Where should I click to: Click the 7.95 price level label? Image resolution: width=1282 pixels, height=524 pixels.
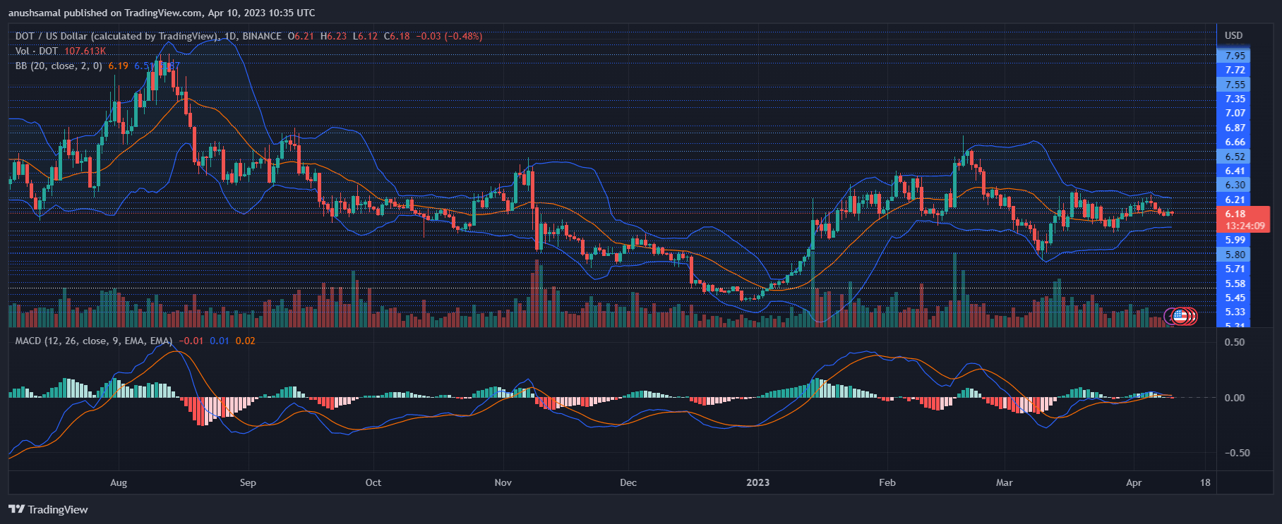click(x=1235, y=56)
